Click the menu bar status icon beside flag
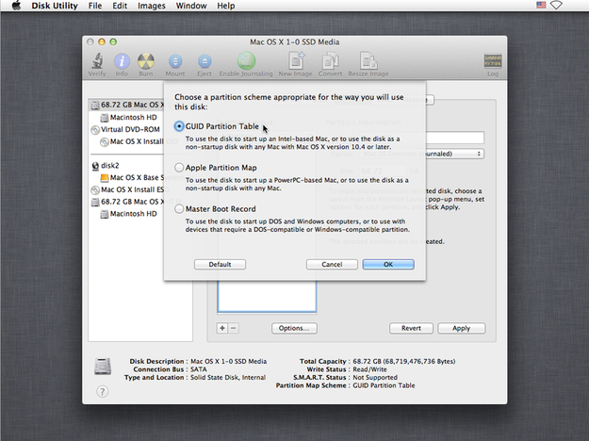Screen dimensions: 589x441 click(556, 5)
